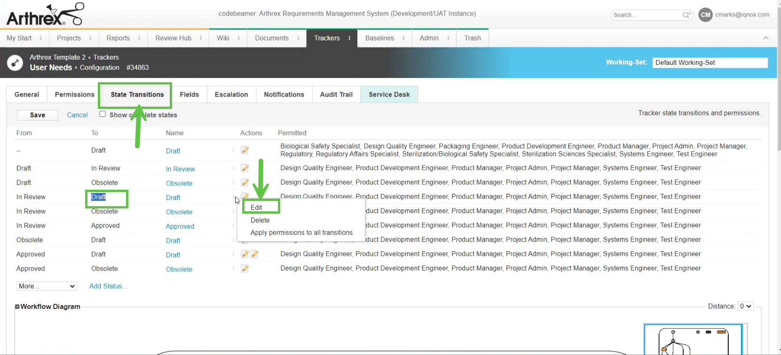Select Edit from the context menu
The height and width of the screenshot is (355, 781).
[256, 208]
